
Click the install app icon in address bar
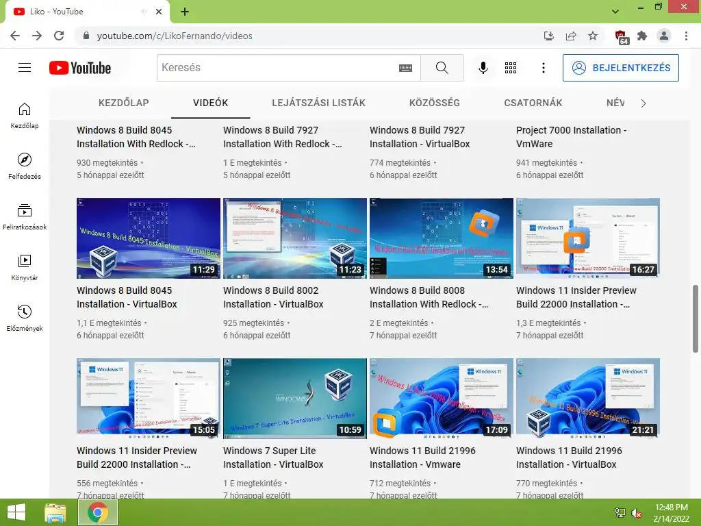(x=548, y=36)
